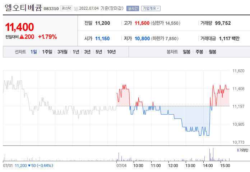This screenshot has height=172, width=250.
Task: Switch to the 3개월 chart period
Action: point(62,52)
